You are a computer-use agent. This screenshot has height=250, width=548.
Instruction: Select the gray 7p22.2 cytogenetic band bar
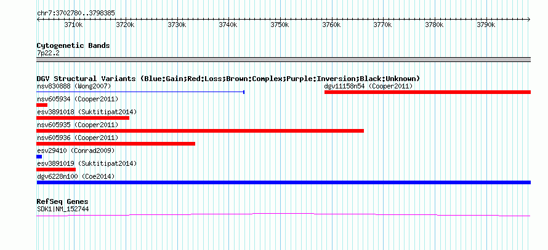click(284, 60)
